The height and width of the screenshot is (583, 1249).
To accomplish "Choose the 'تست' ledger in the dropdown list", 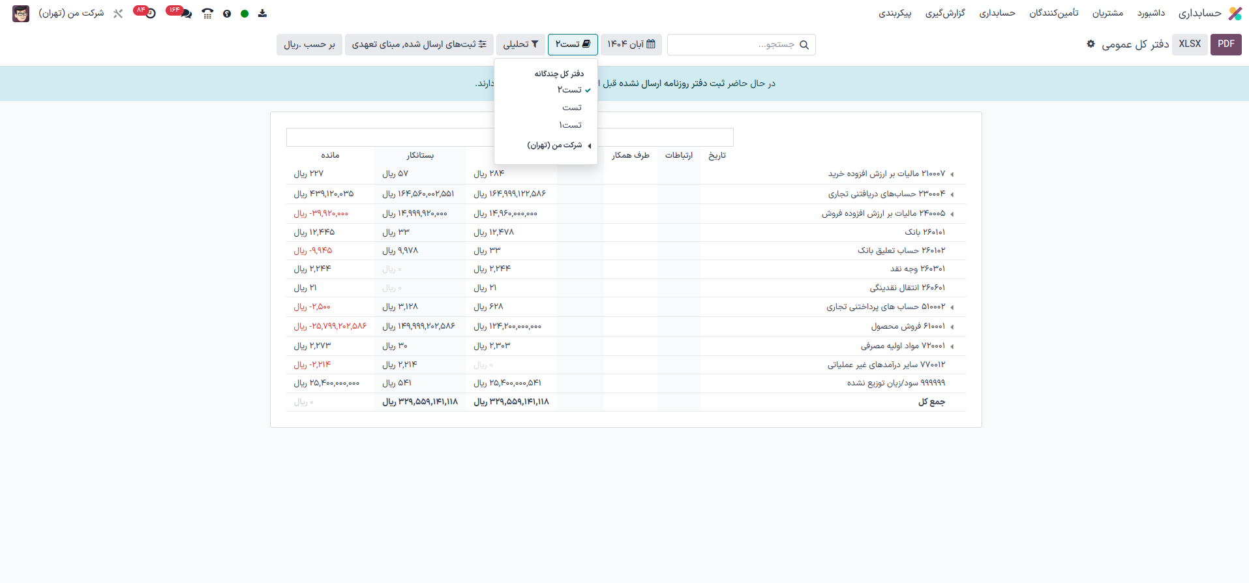I will click(x=571, y=108).
